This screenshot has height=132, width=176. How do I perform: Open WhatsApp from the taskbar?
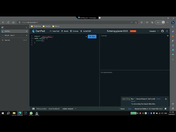pos(31,113)
